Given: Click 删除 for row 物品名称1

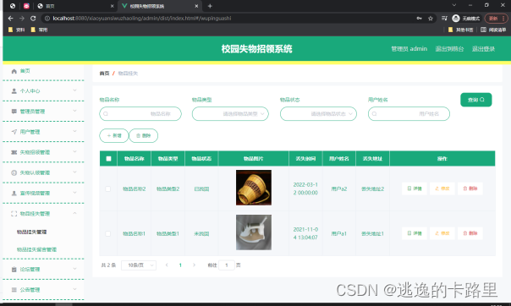Looking at the screenshot, I should pyautogui.click(x=470, y=233).
